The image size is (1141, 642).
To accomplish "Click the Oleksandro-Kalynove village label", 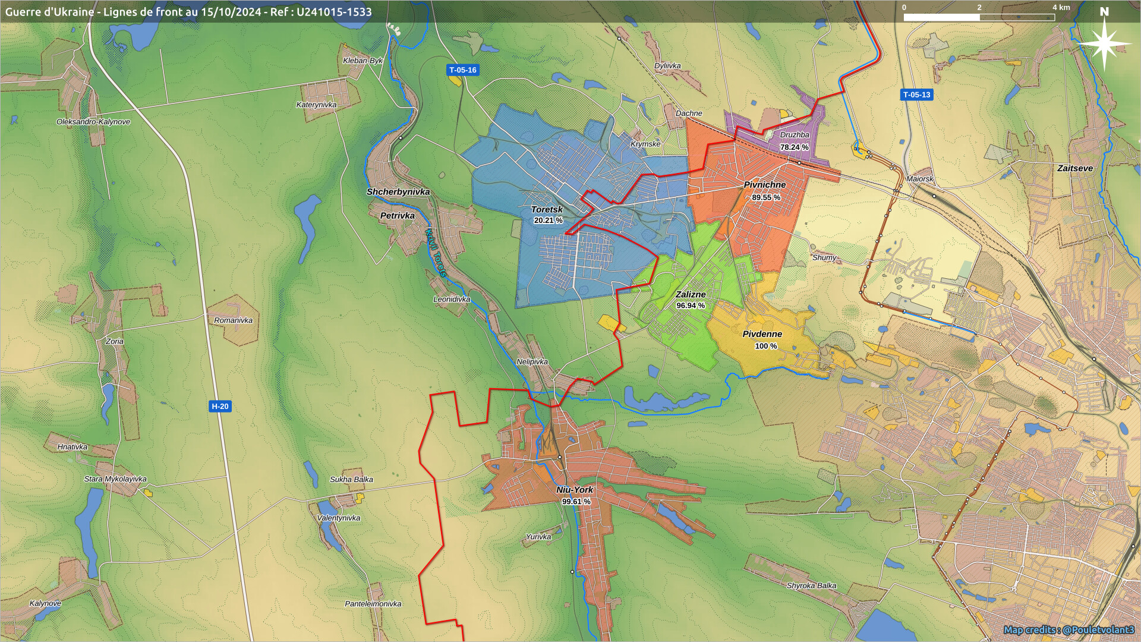I will coord(93,122).
